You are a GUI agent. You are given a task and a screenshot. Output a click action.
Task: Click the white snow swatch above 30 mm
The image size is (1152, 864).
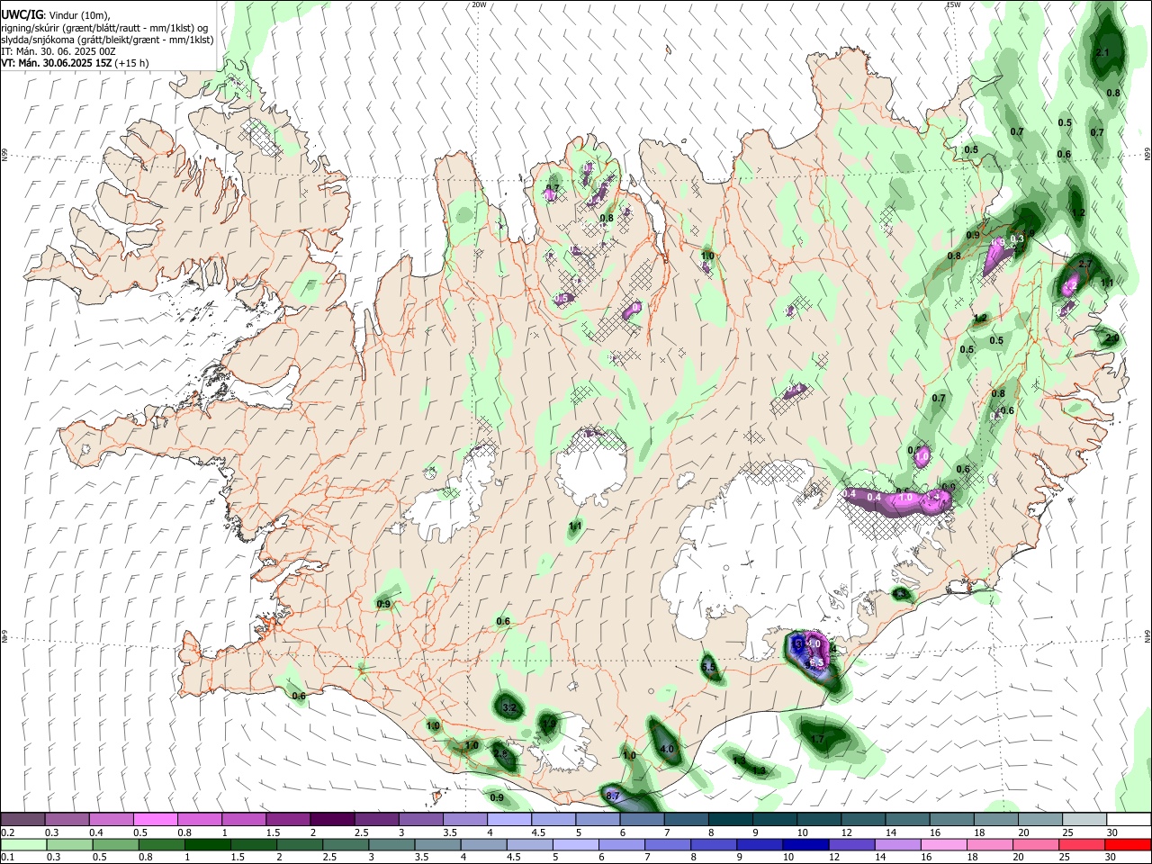pyautogui.click(x=1128, y=819)
